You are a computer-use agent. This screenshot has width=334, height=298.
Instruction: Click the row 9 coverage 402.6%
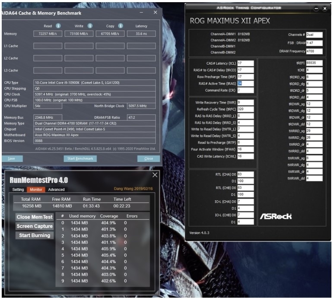108,281
